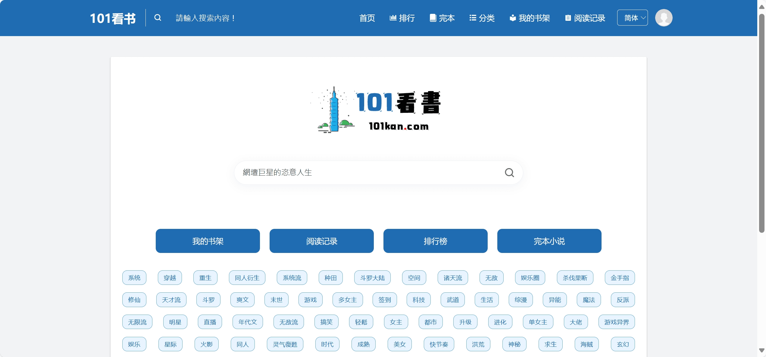Choose the 武道 tag
This screenshot has height=357, width=766.
(x=453, y=300)
